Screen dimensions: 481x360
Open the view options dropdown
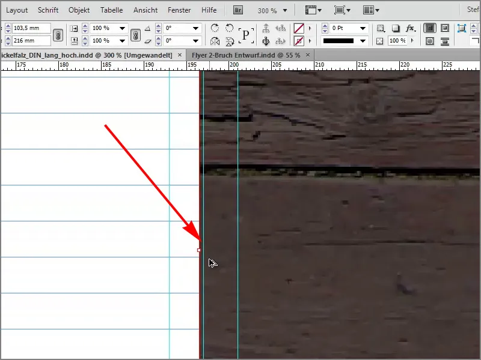313,10
